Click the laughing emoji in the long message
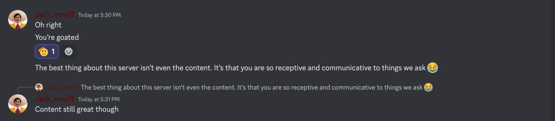Viewport: 555px width, 121px height. [x=433, y=68]
